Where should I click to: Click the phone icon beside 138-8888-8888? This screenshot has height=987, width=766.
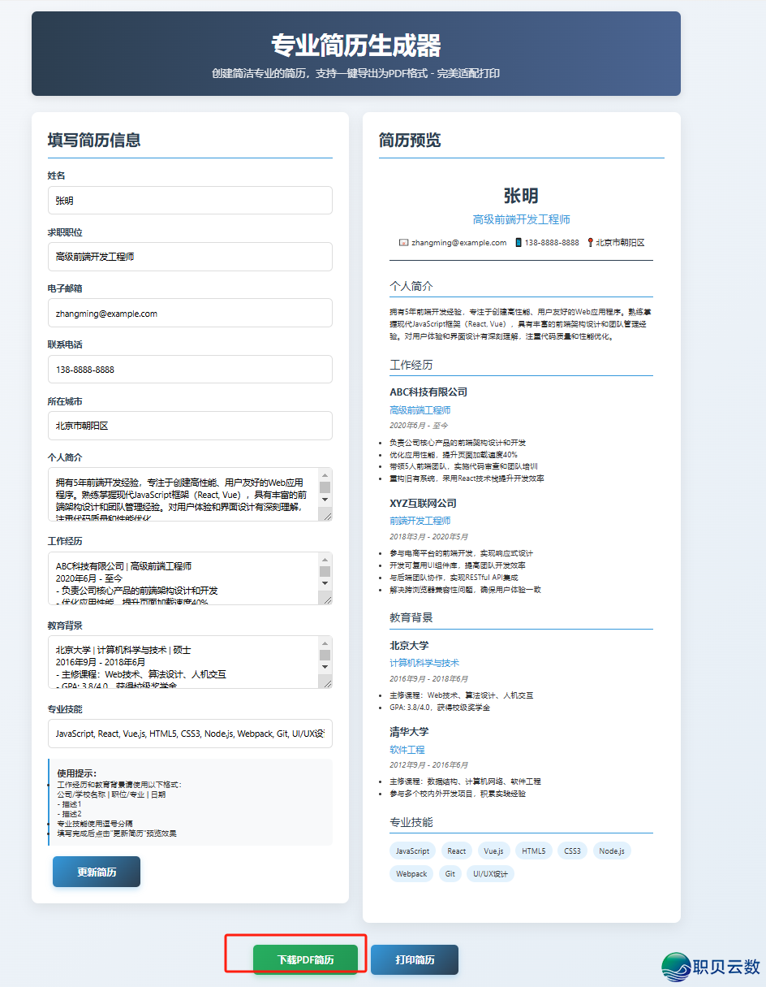(519, 242)
